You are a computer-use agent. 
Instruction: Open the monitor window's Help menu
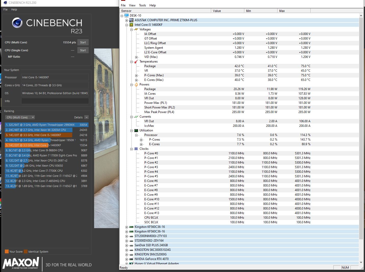click(153, 5)
